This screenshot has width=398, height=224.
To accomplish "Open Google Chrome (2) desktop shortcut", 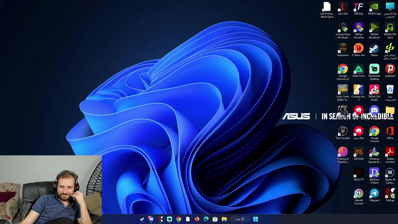I will click(x=343, y=72).
